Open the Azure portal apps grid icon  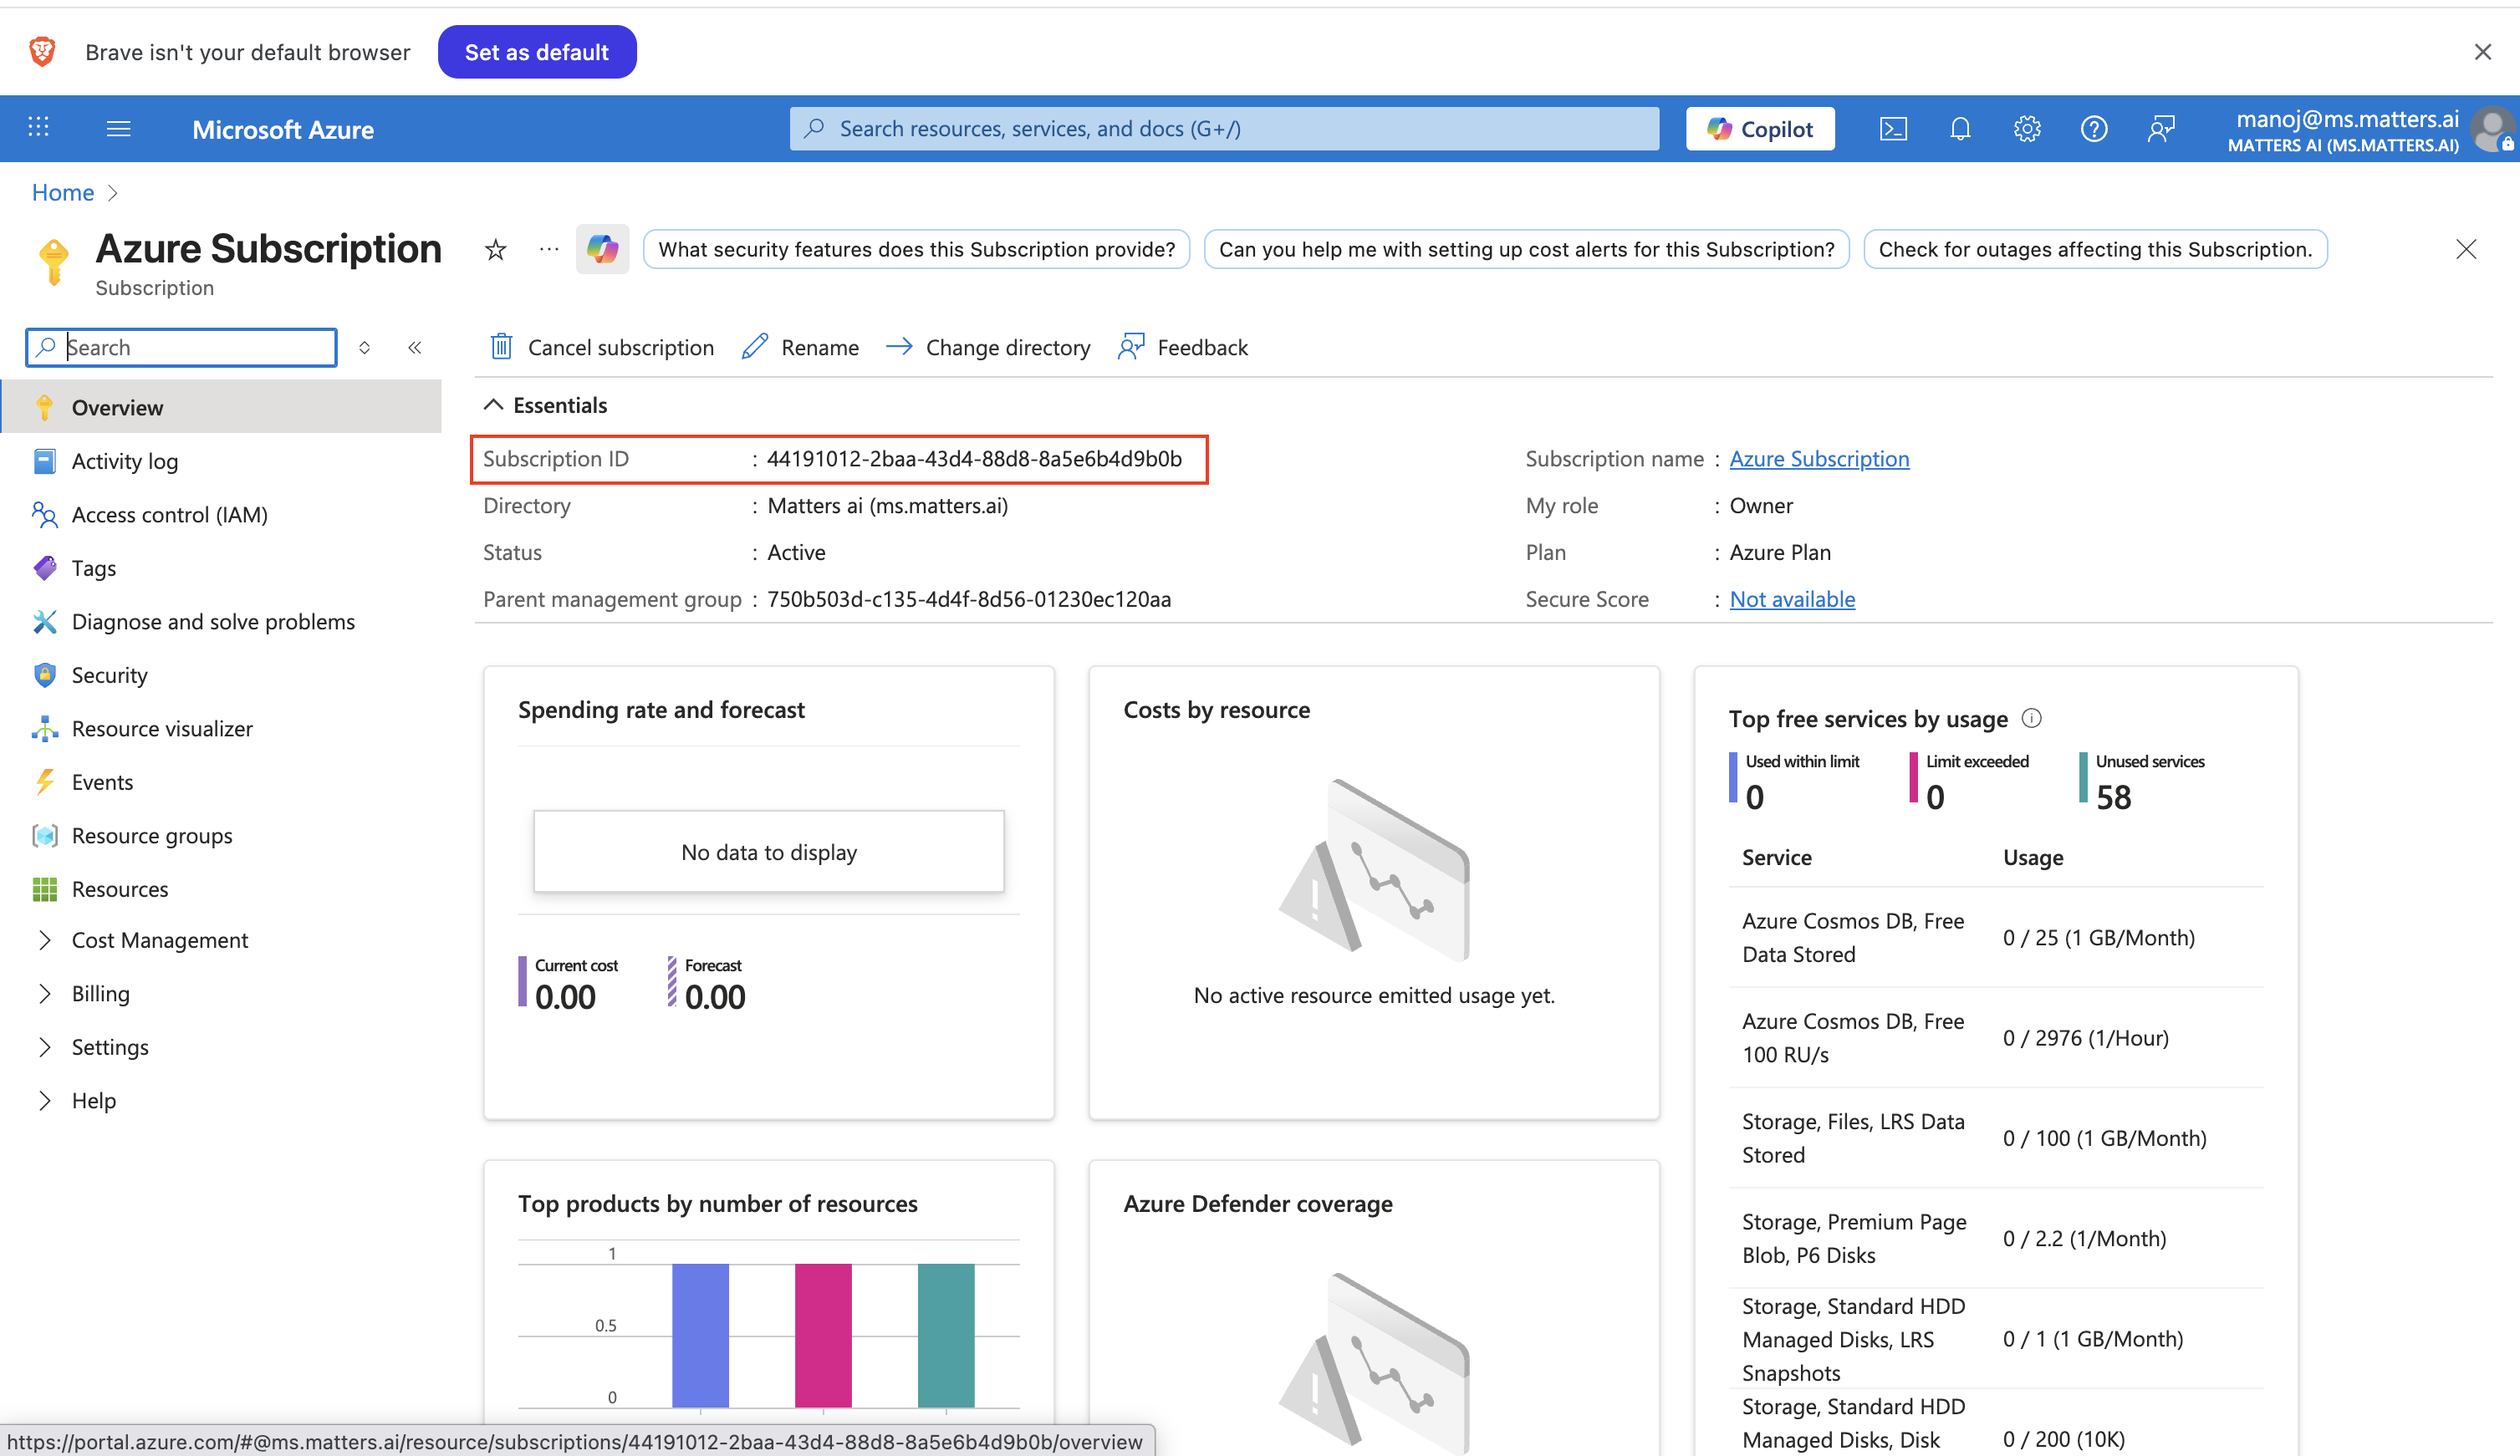coord(39,128)
